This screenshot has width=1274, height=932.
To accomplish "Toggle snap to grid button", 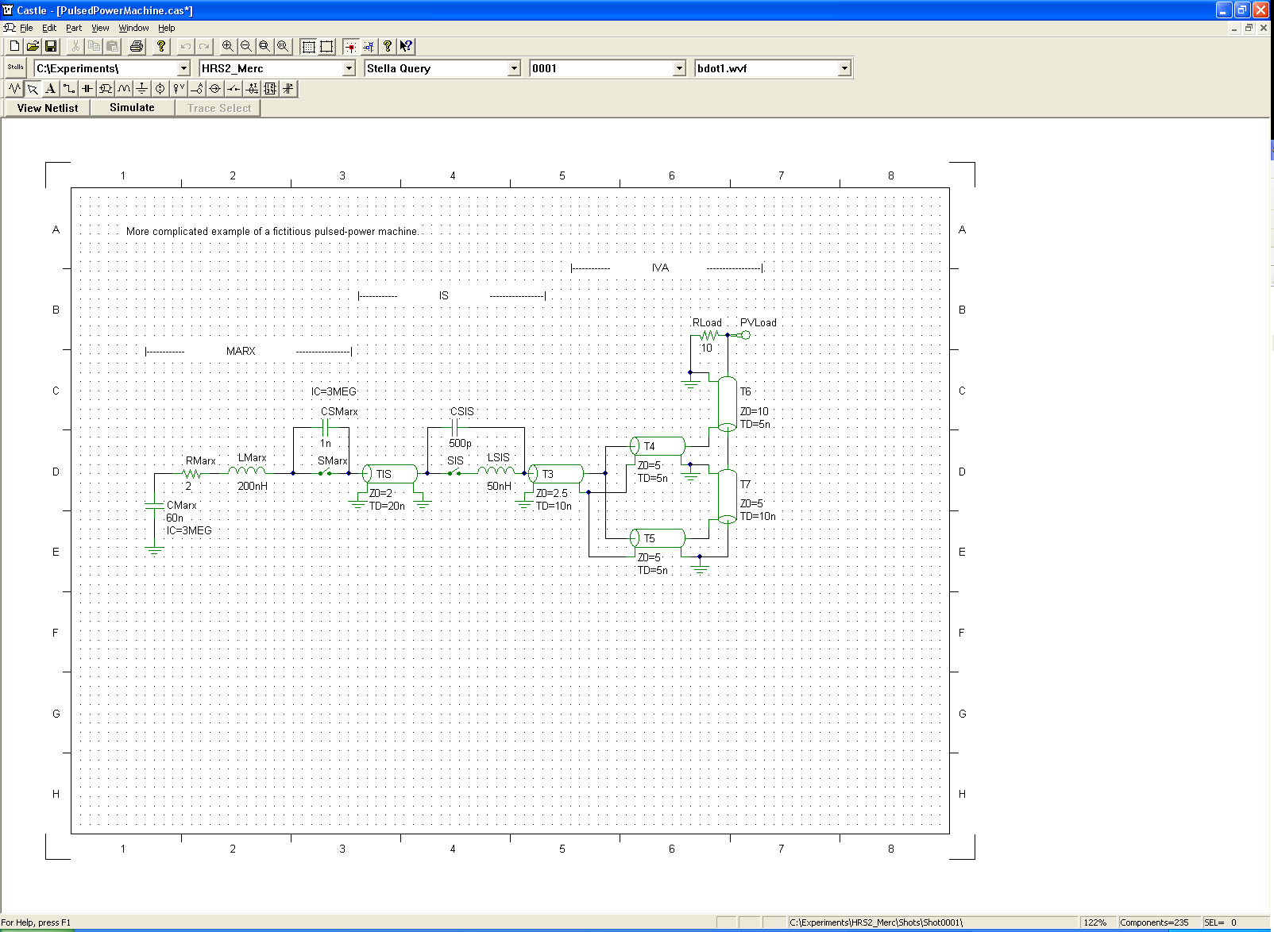I will (x=350, y=47).
